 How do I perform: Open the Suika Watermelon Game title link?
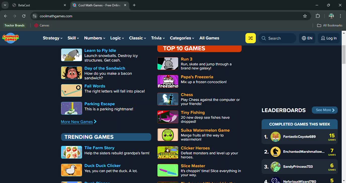point(205,130)
